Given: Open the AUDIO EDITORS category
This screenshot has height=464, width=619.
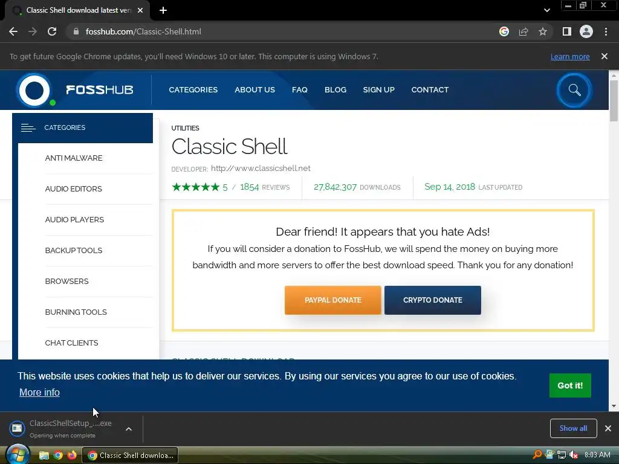Looking at the screenshot, I should coord(73,189).
